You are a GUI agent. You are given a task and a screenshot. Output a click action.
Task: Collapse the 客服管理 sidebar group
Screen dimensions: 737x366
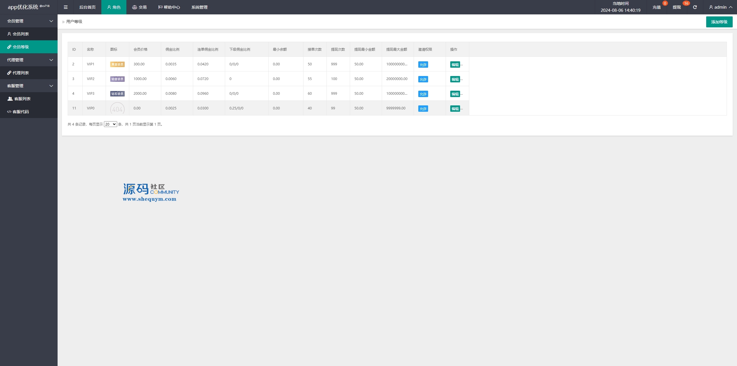tap(29, 86)
